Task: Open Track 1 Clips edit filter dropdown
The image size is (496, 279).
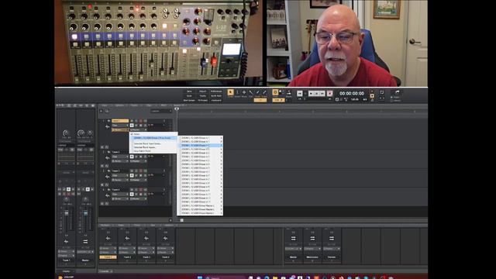Action: point(120,126)
